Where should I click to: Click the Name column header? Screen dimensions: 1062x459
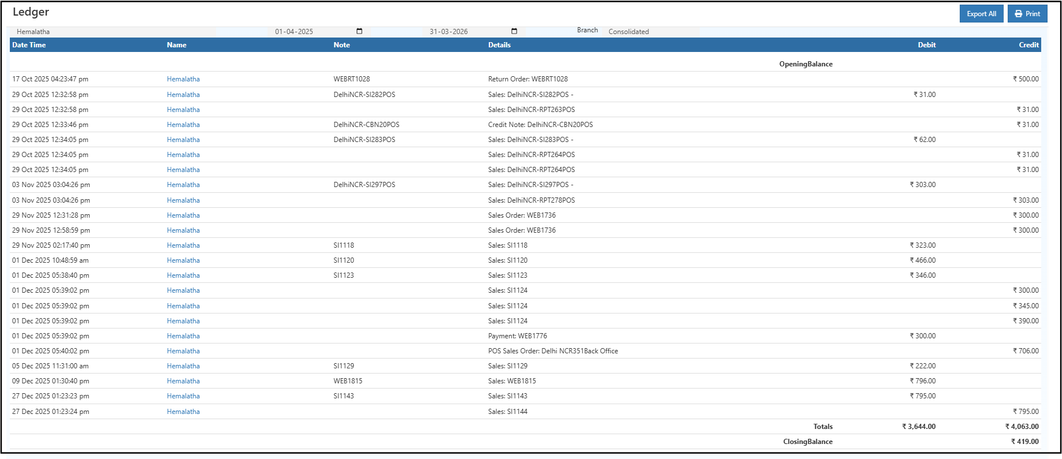point(177,45)
